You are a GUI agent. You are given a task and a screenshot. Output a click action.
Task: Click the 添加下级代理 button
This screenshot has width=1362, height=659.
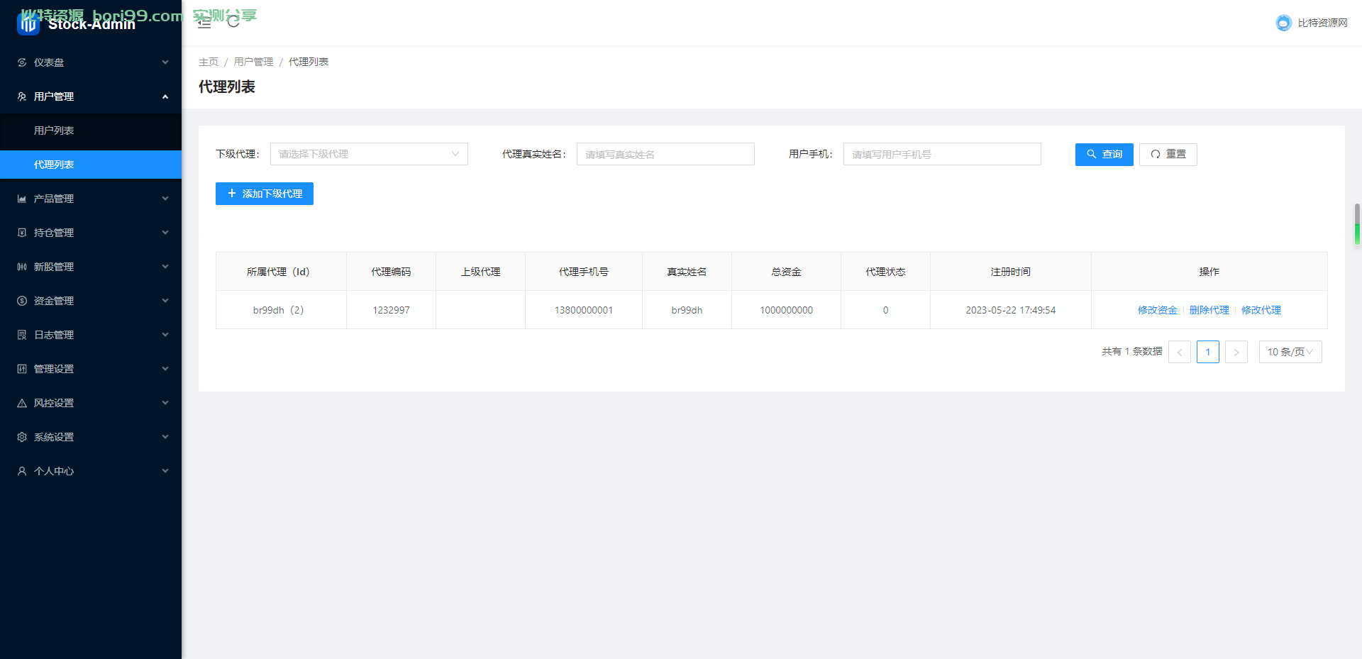pyautogui.click(x=265, y=194)
